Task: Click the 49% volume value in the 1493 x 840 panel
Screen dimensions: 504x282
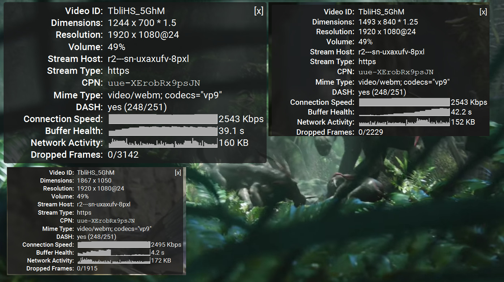Action: [365, 42]
